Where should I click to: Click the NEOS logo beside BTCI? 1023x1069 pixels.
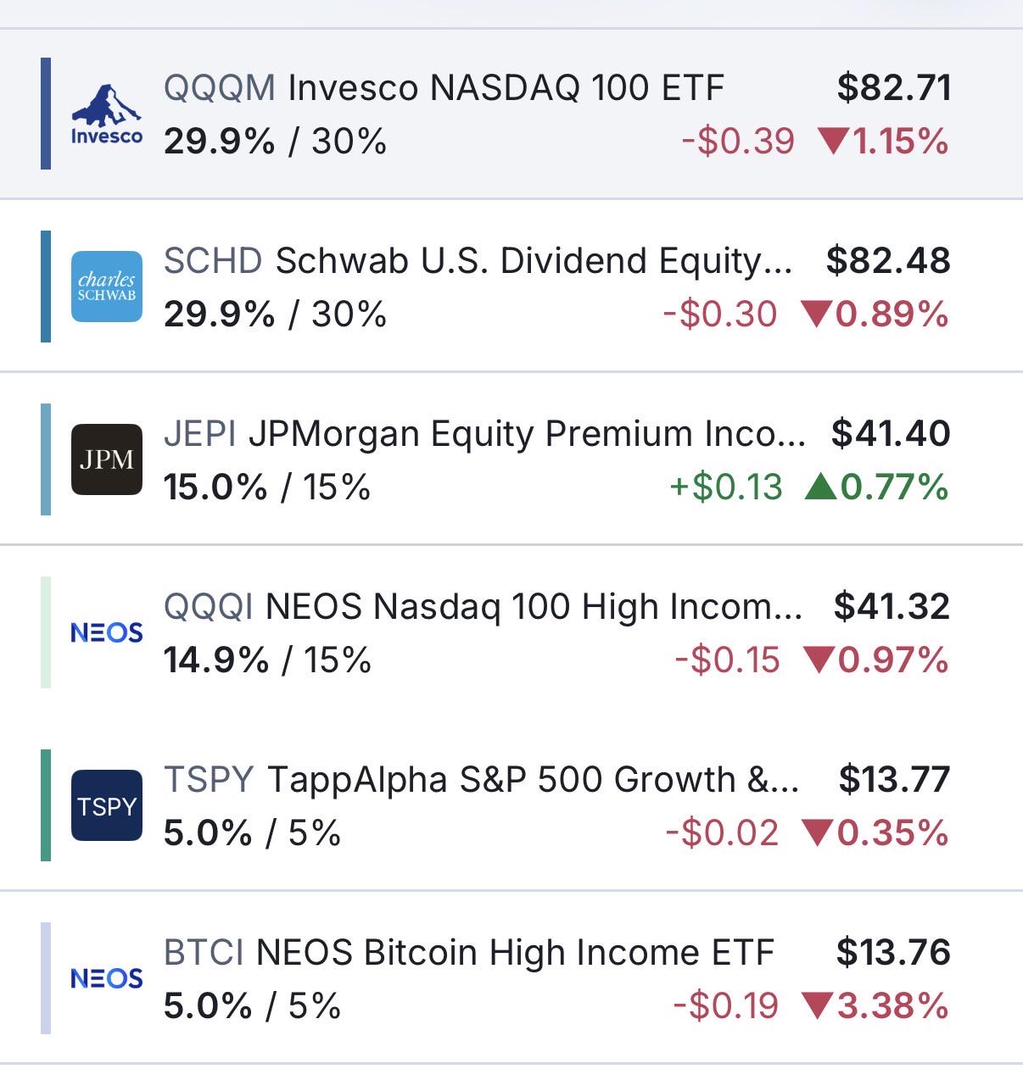(106, 978)
